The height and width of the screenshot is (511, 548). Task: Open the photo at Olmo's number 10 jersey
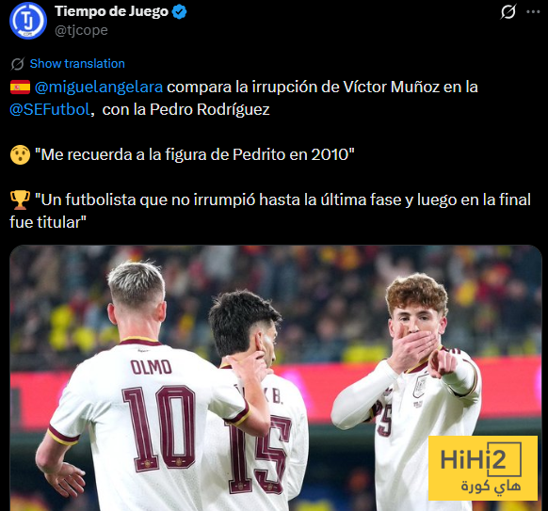[159, 428]
